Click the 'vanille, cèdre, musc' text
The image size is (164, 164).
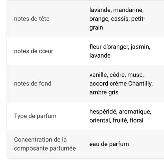tap(117, 75)
